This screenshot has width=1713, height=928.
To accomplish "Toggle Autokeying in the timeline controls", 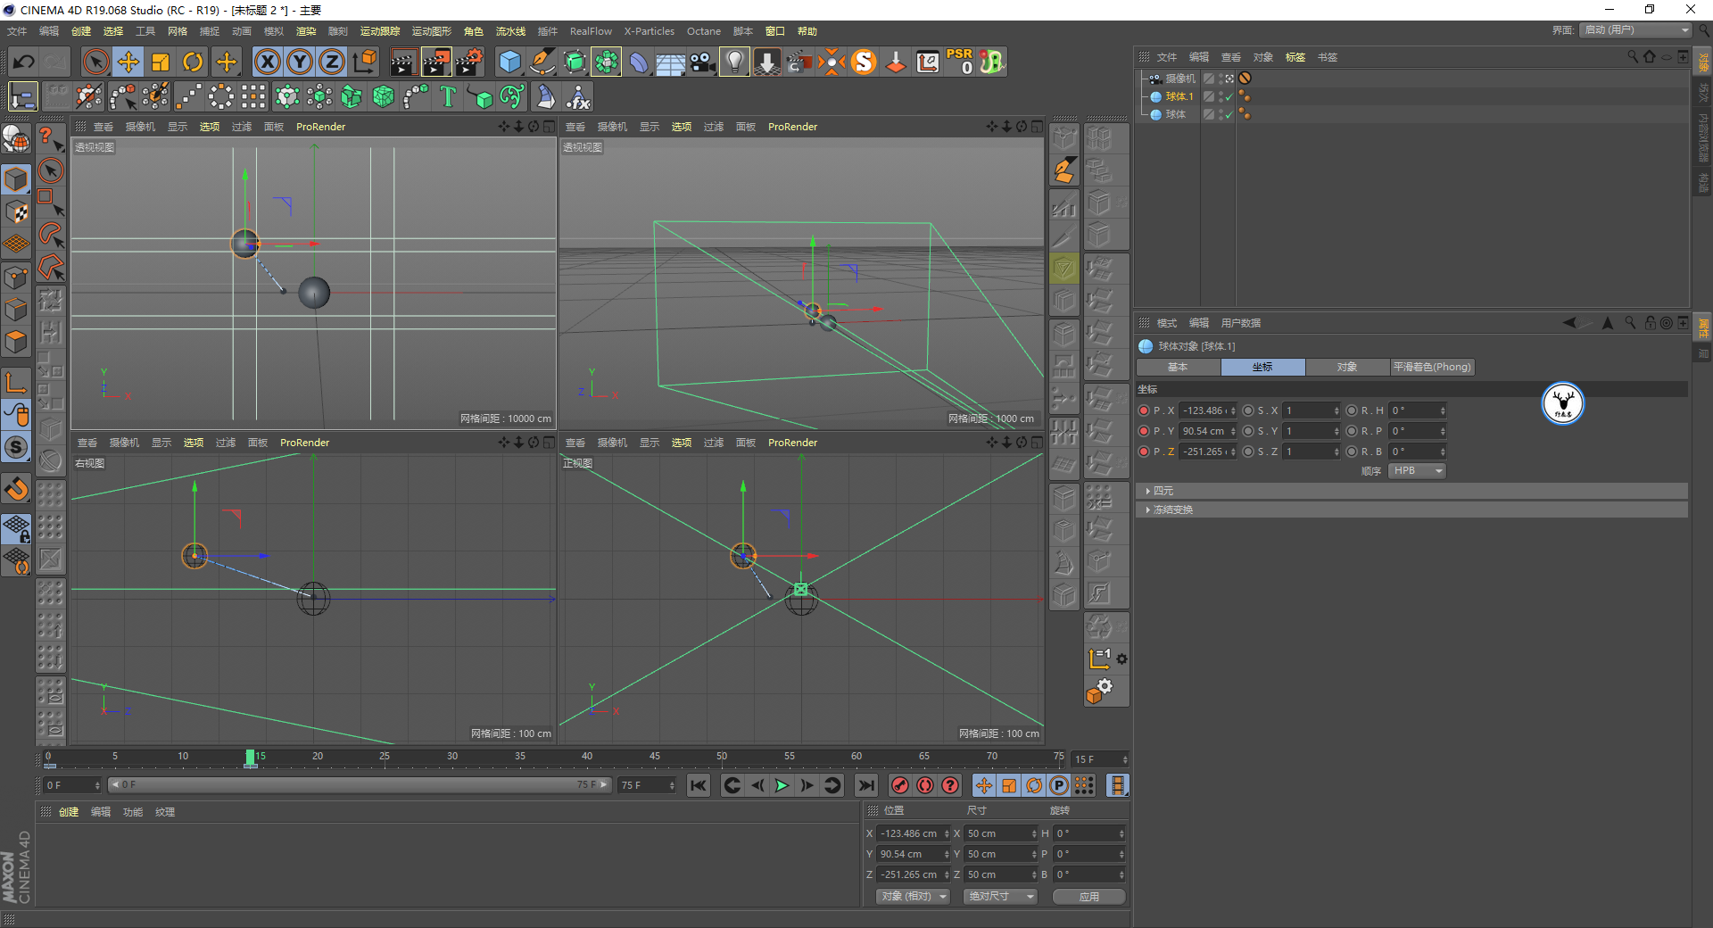I will point(925,785).
